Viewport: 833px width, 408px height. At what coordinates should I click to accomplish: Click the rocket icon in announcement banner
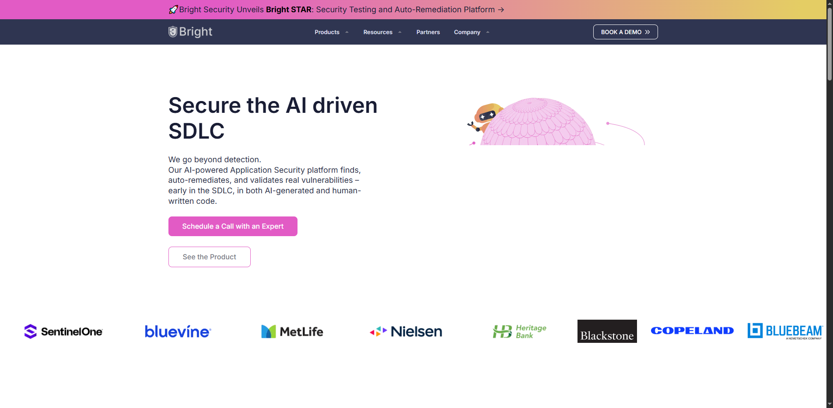(x=173, y=10)
